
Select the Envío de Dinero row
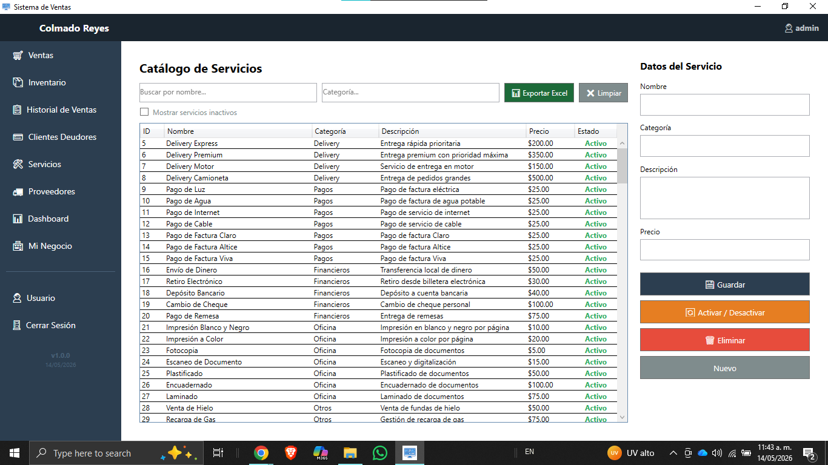pos(378,270)
